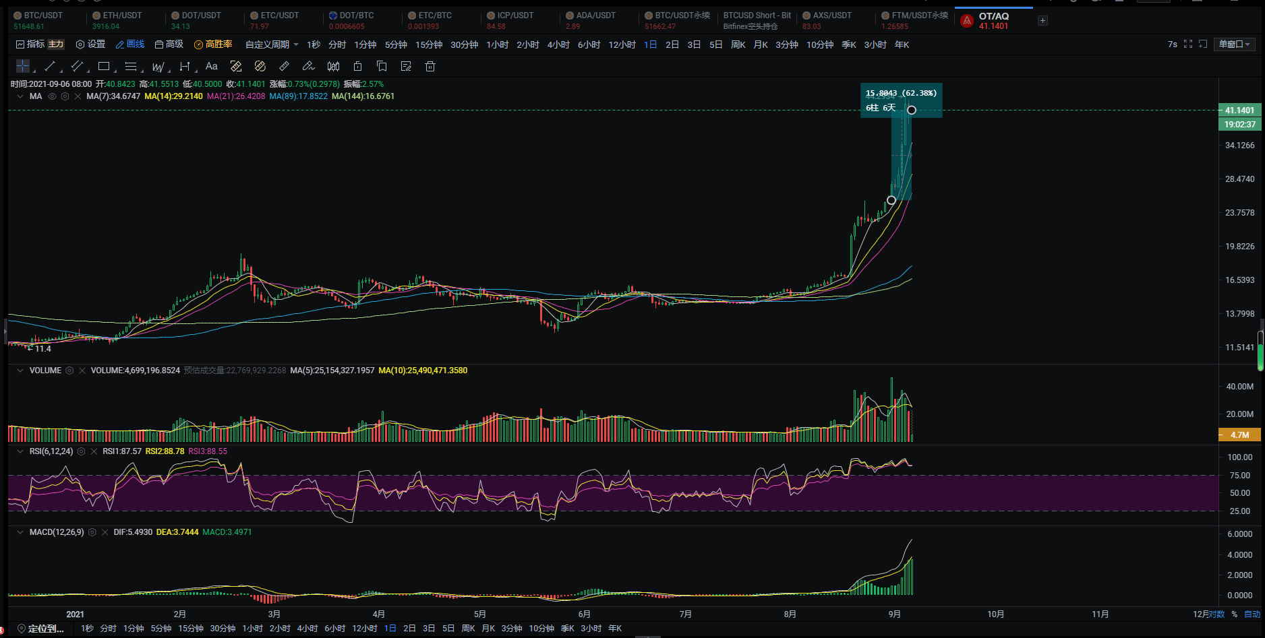Viewport: 1265px width, 638px height.
Task: Select the parallel channel drawing tool
Action: click(77, 66)
